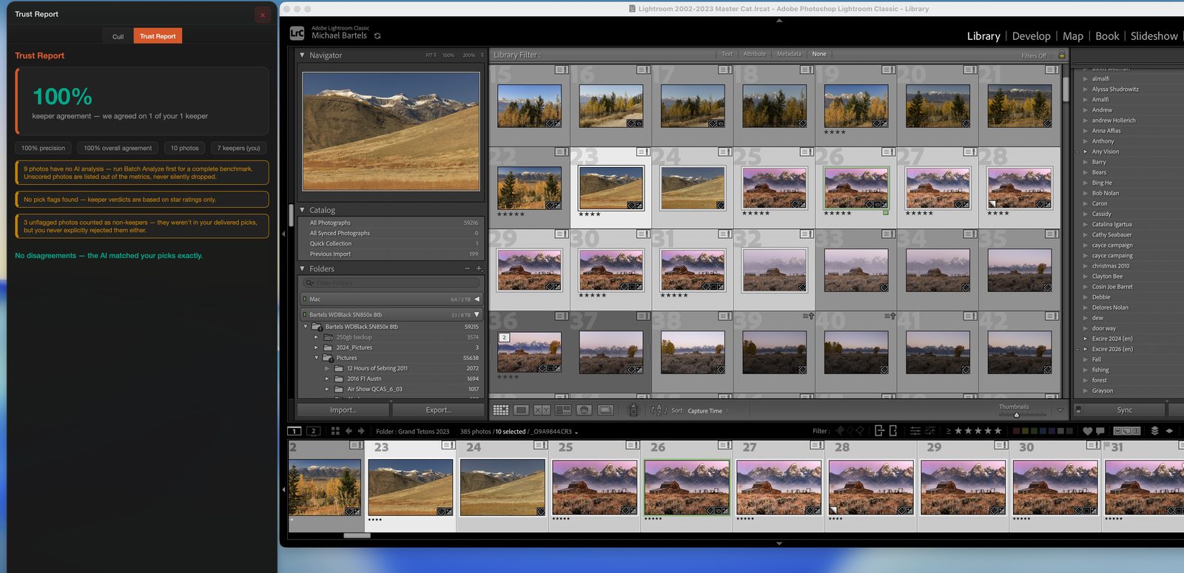Screen dimensions: 1184x573
Task: Toggle the auto sync switch beside Sync
Action: click(1078, 410)
